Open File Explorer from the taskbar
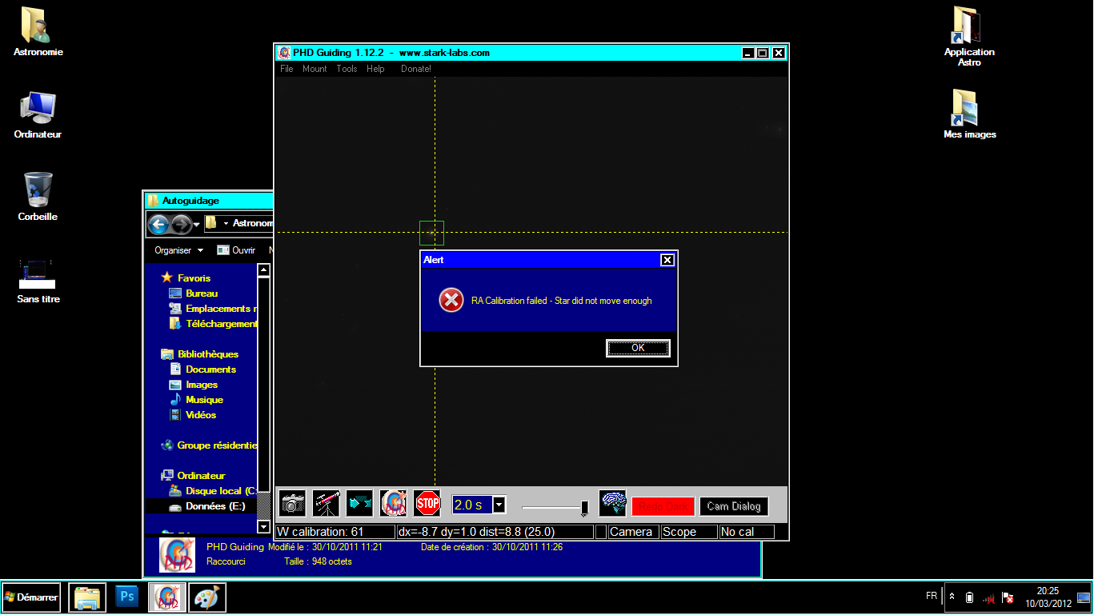This screenshot has height=615, width=1094. point(88,597)
